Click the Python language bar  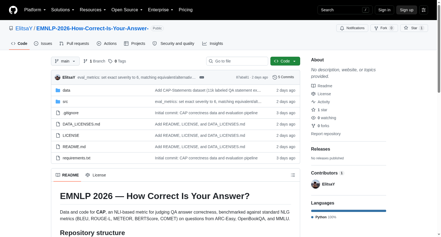(349, 211)
